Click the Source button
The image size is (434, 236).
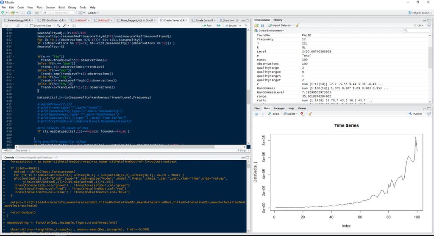pyautogui.click(x=231, y=25)
